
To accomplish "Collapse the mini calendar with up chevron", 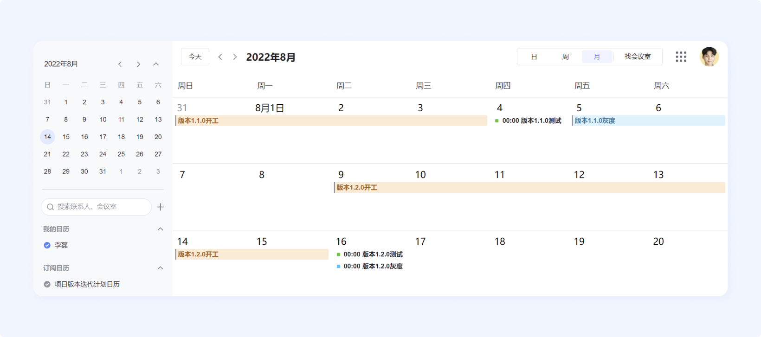I will pos(156,64).
